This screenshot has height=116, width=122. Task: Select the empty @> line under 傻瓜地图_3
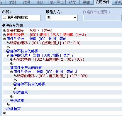(62, 80)
